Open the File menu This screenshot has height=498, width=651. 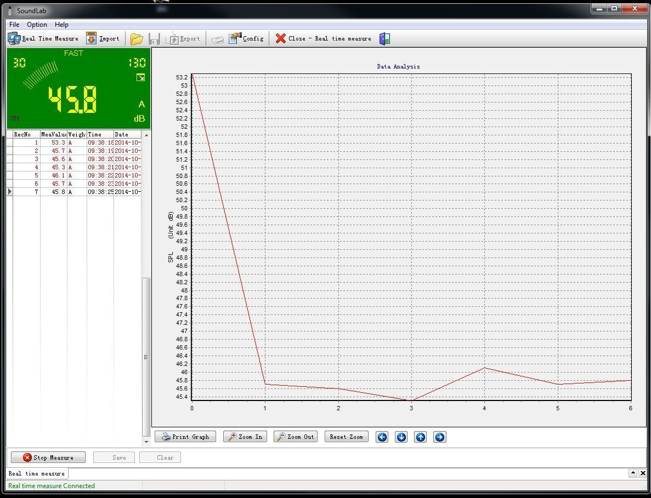pyautogui.click(x=14, y=24)
